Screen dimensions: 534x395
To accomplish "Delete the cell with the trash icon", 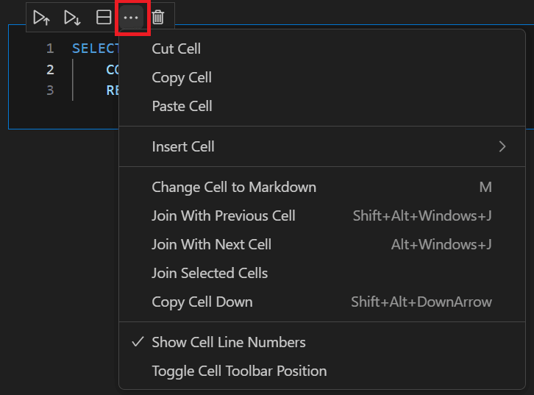I will [x=158, y=17].
